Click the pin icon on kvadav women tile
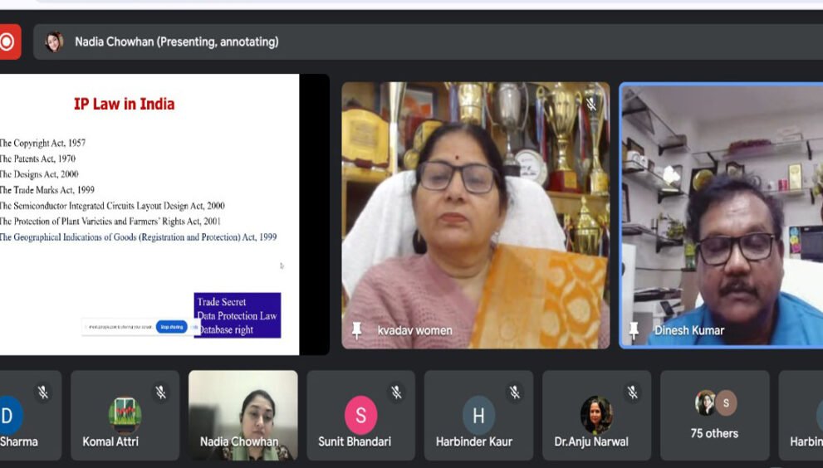Screen dimensions: 823x468 coord(357,330)
